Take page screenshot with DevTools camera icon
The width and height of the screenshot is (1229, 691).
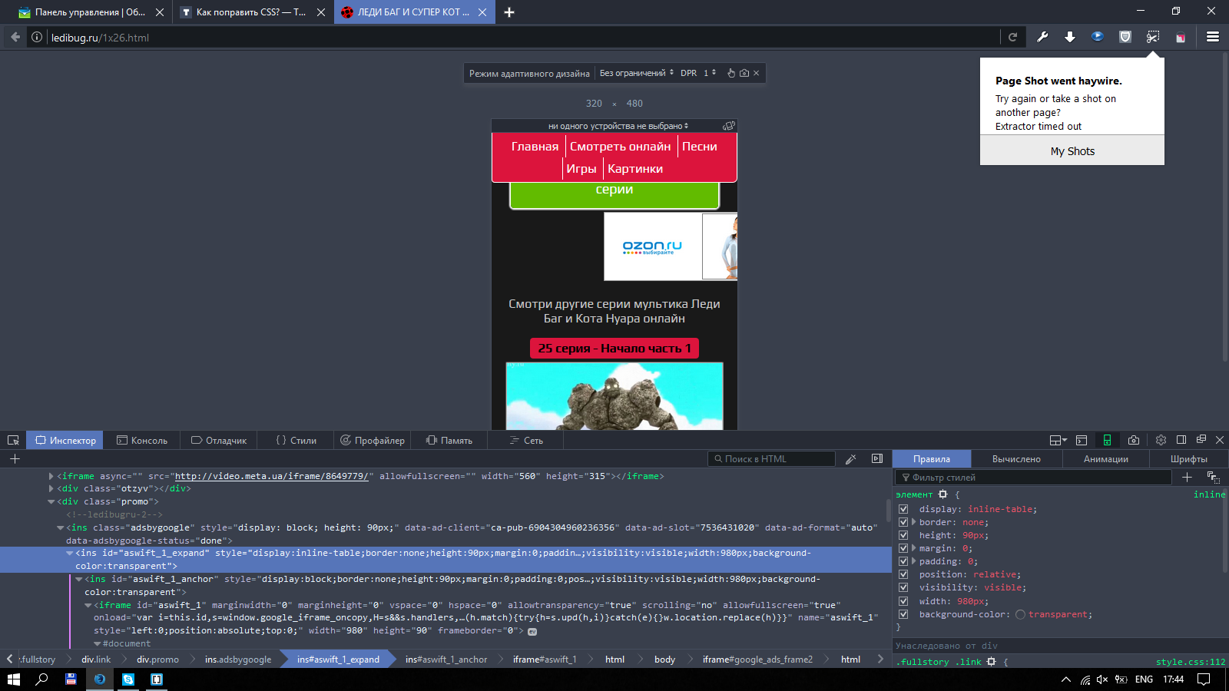click(x=1134, y=440)
